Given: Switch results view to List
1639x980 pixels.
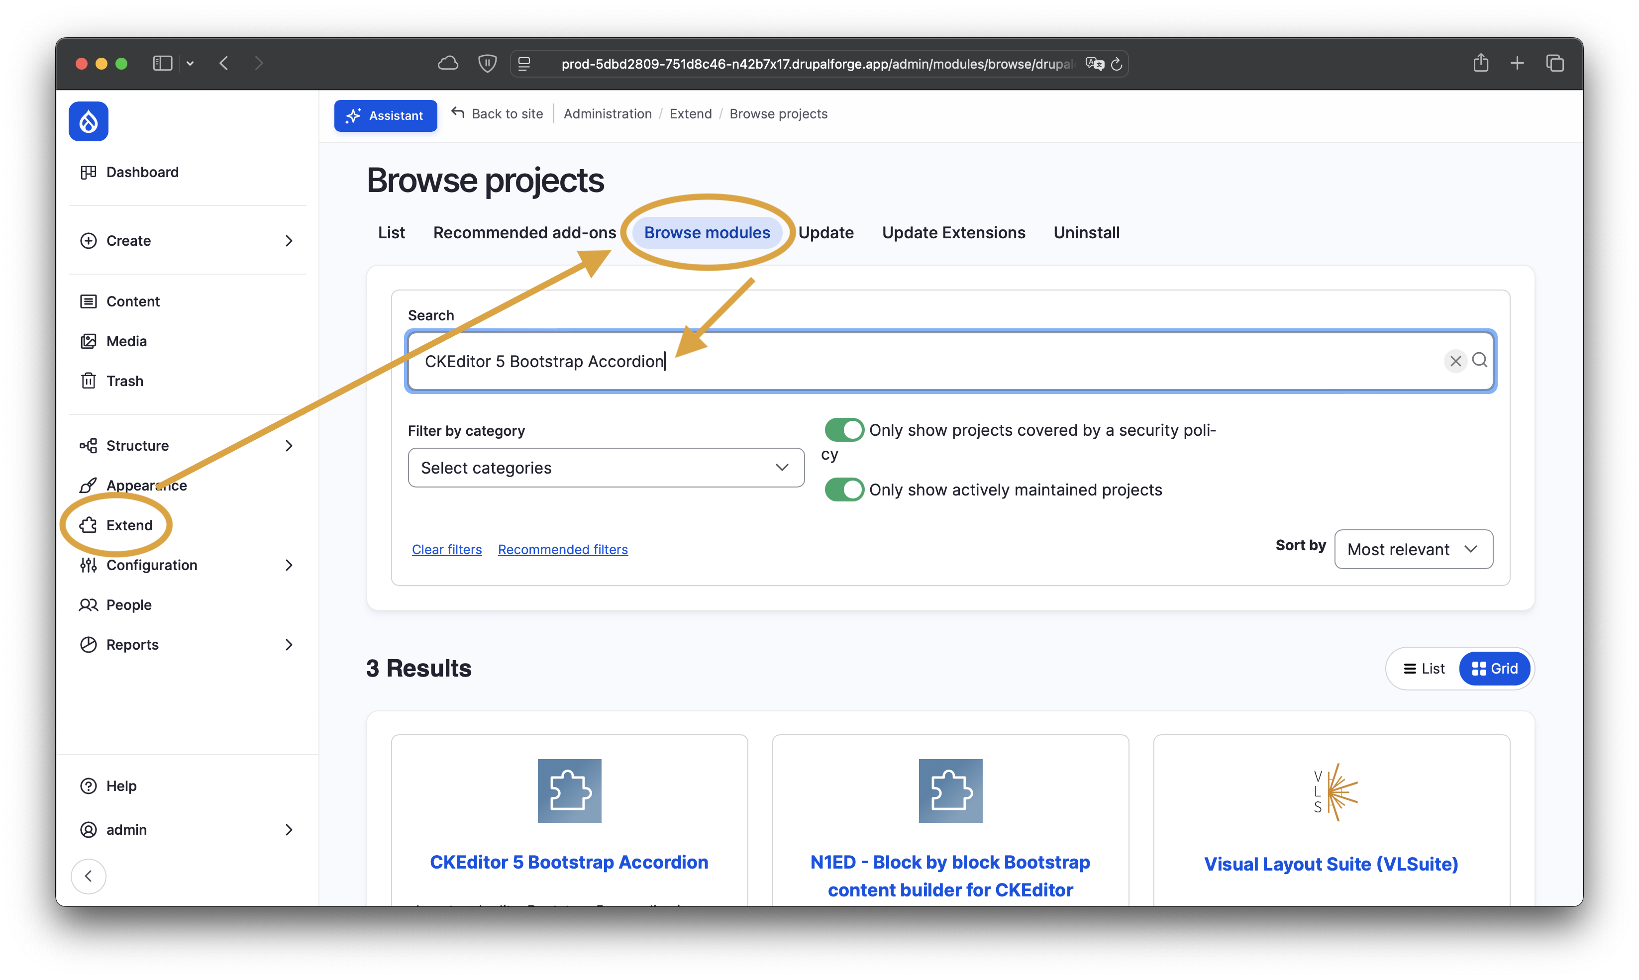Looking at the screenshot, I should 1425,668.
